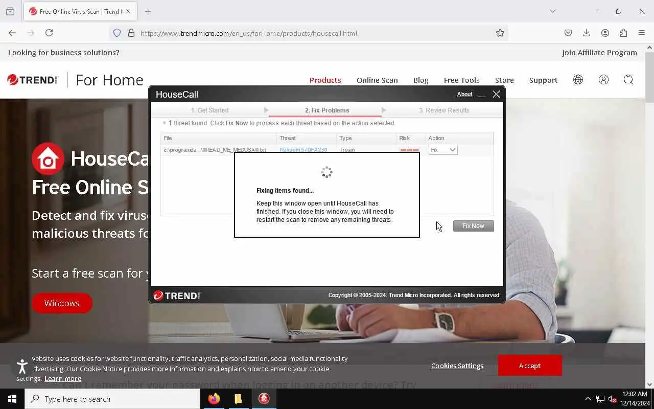
Task: Open the taskbar clock and date
Action: coord(636,399)
